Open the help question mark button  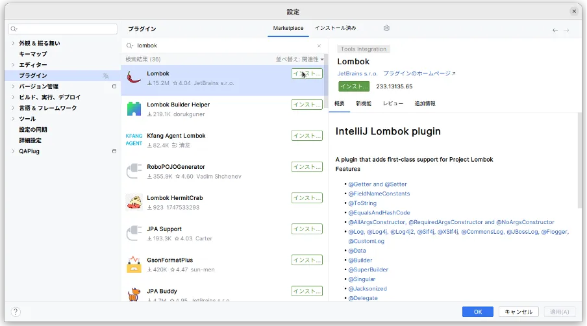point(16,312)
